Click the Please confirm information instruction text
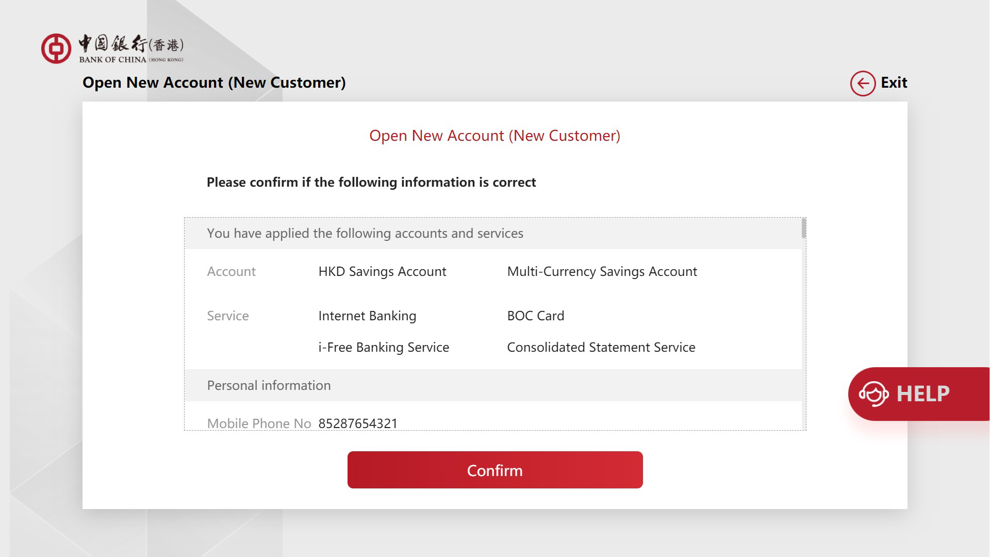 (371, 183)
